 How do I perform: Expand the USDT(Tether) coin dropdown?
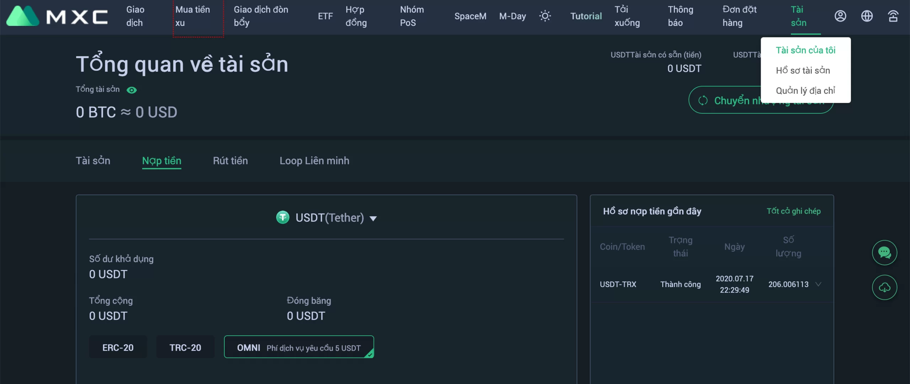373,218
